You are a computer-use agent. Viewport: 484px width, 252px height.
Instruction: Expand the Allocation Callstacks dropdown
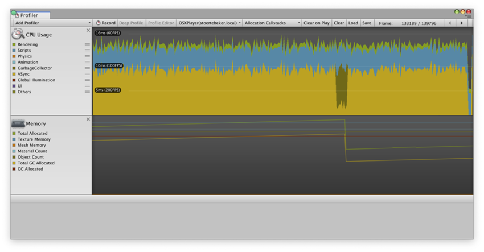[272, 23]
